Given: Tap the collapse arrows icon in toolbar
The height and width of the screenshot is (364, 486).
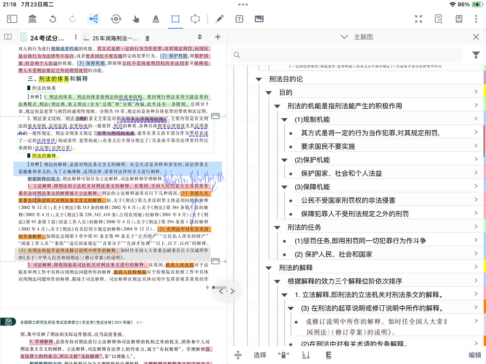Looking at the screenshot, I should (418, 19).
